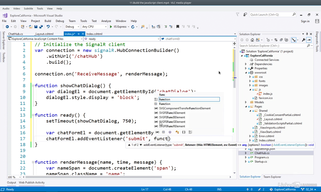Click Sign in link
The width and height of the screenshot is (321, 192).
click(305, 21)
